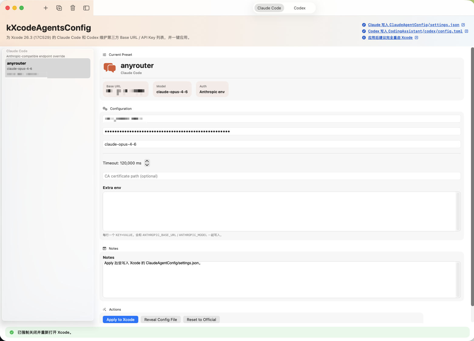Click the Extra env label
This screenshot has height=341, width=474.
(112, 188)
